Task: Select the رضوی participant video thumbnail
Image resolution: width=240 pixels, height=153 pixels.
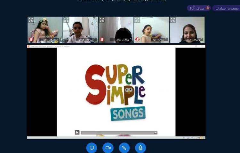Action: point(187,30)
